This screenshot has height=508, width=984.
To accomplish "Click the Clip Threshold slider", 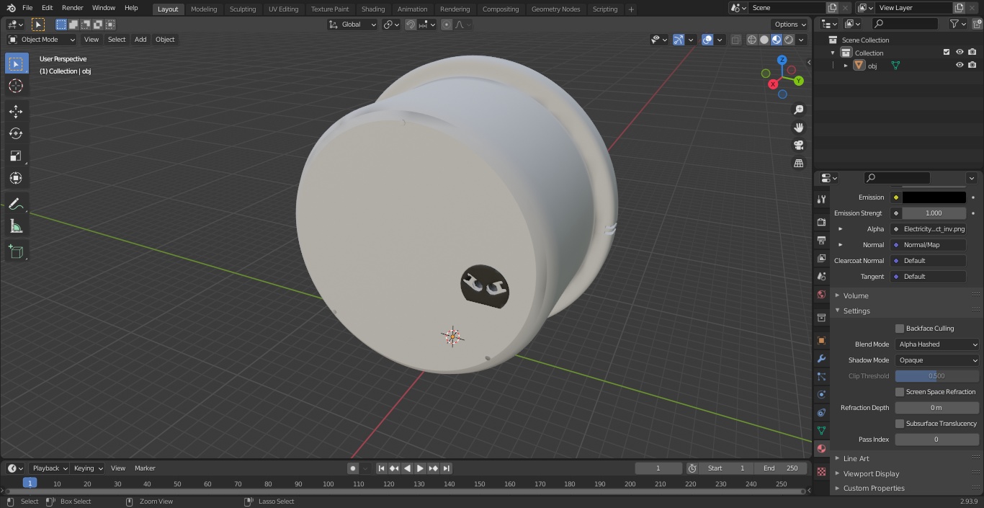I will [937, 376].
